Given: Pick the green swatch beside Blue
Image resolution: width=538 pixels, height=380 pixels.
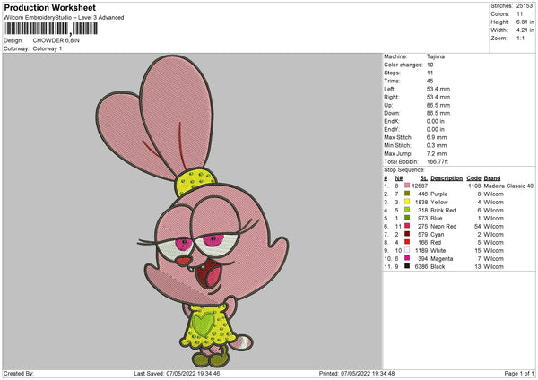Looking at the screenshot, I should click(x=407, y=218).
